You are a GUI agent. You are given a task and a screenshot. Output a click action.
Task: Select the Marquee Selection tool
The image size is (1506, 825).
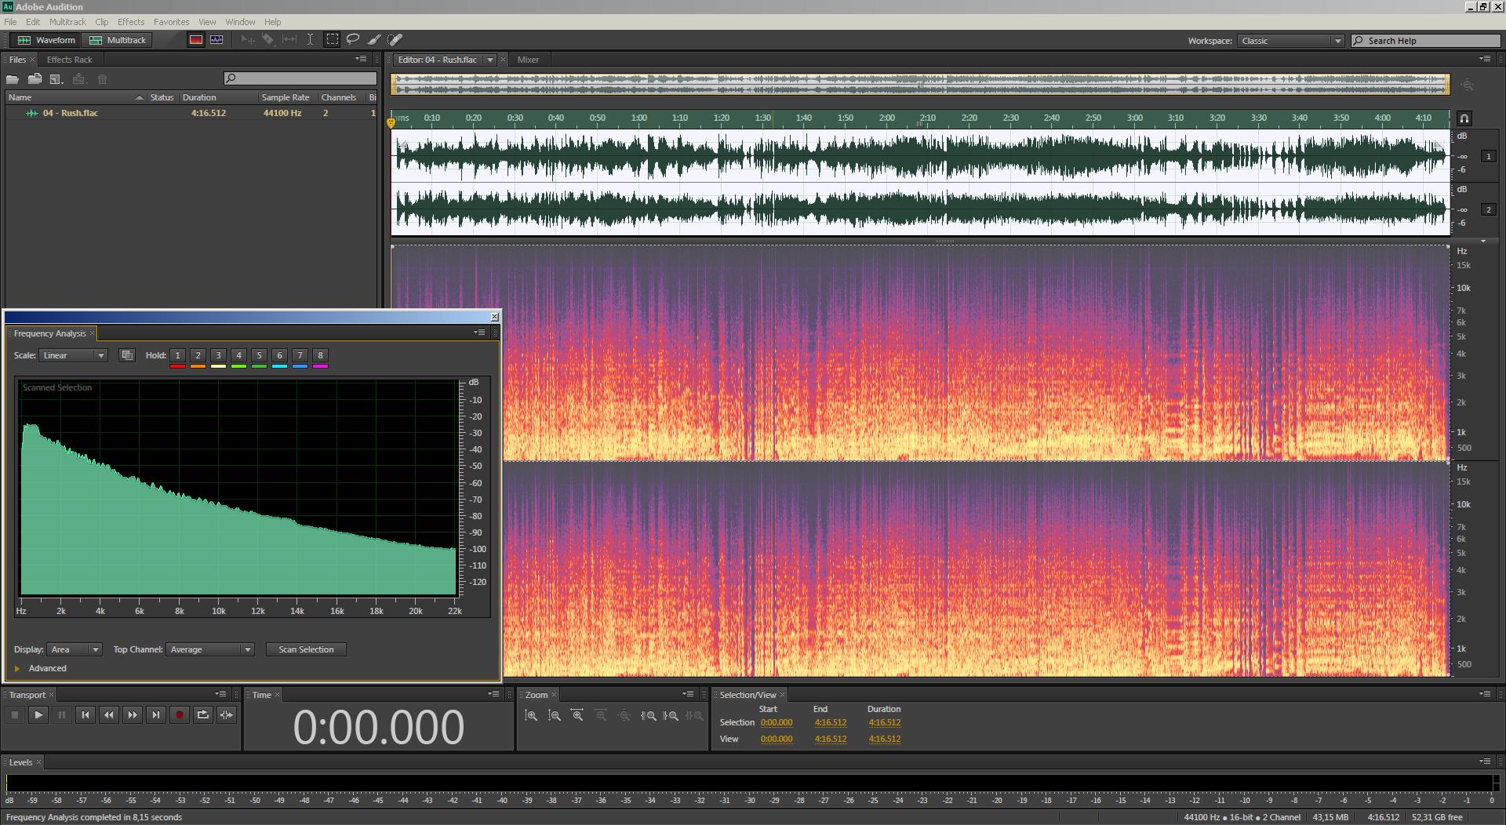pos(333,39)
